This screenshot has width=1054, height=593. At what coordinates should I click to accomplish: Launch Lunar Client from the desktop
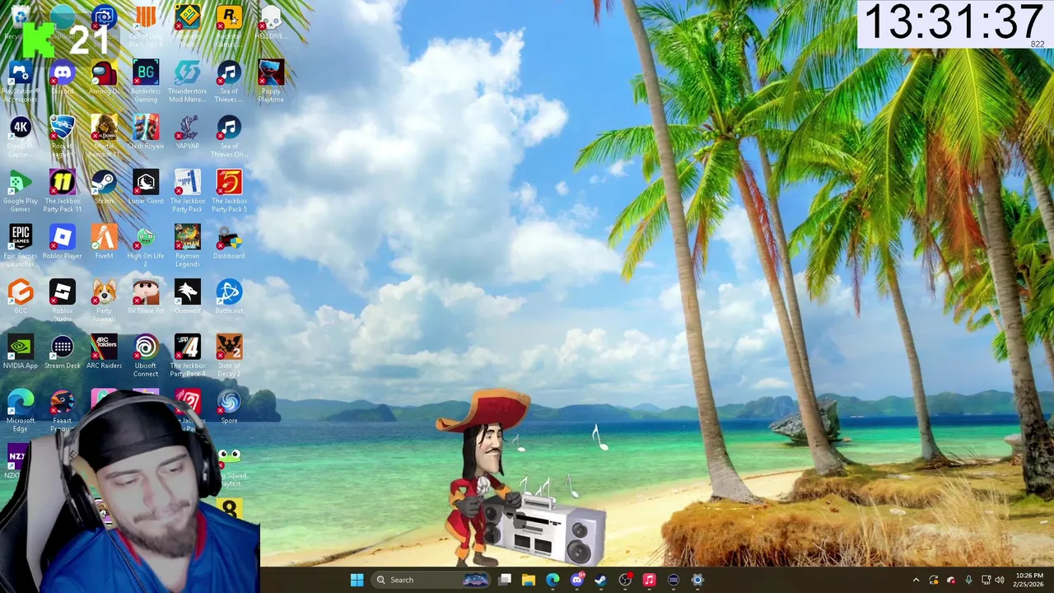click(146, 188)
